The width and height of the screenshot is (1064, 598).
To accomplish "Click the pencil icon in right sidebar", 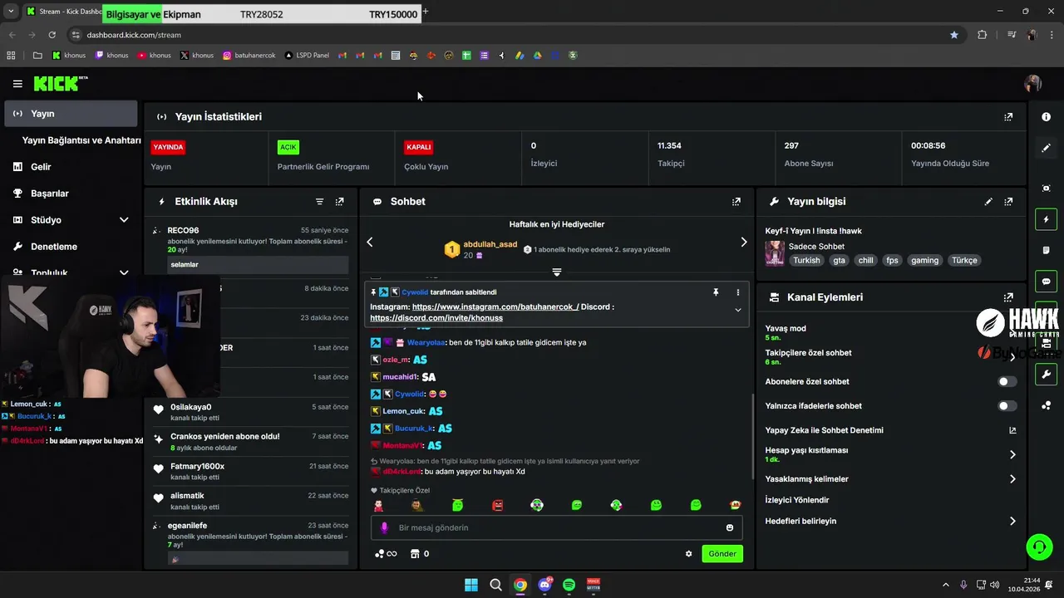I will point(1046,148).
